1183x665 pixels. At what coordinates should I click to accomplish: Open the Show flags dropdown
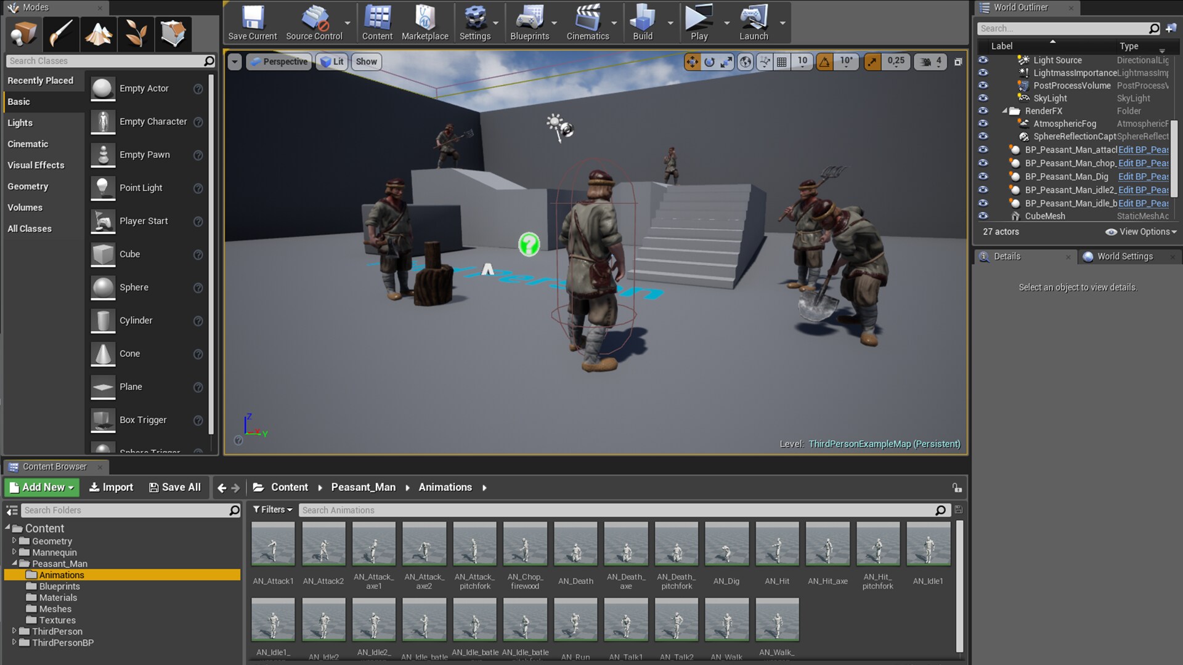tap(366, 62)
